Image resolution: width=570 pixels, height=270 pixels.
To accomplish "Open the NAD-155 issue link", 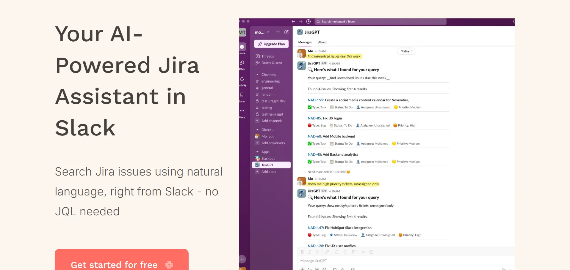I will [x=315, y=100].
